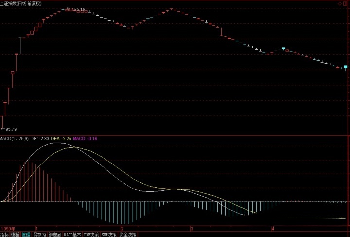
Task: Click month marker 3 on time axis
Action: pos(192,229)
